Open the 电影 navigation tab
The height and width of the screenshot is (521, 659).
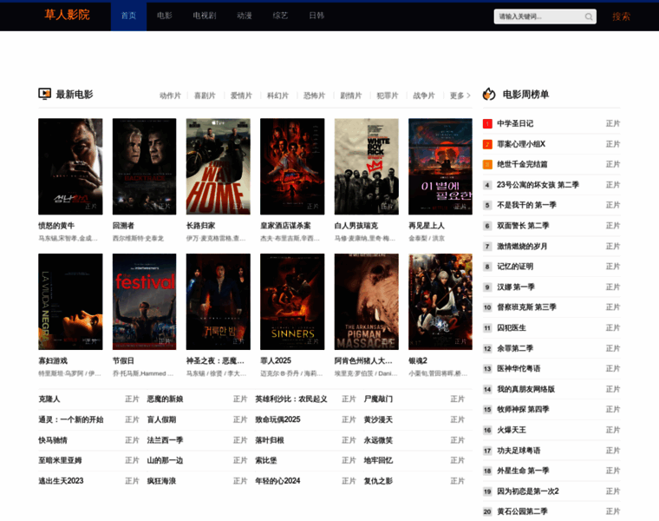coord(165,16)
